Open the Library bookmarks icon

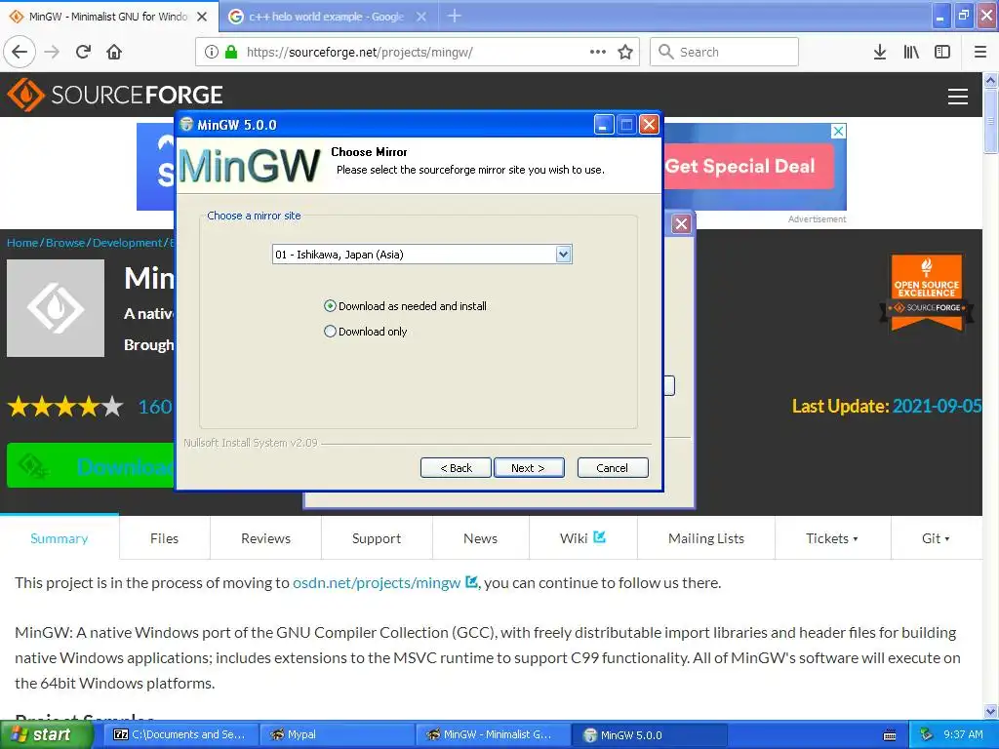[911, 53]
